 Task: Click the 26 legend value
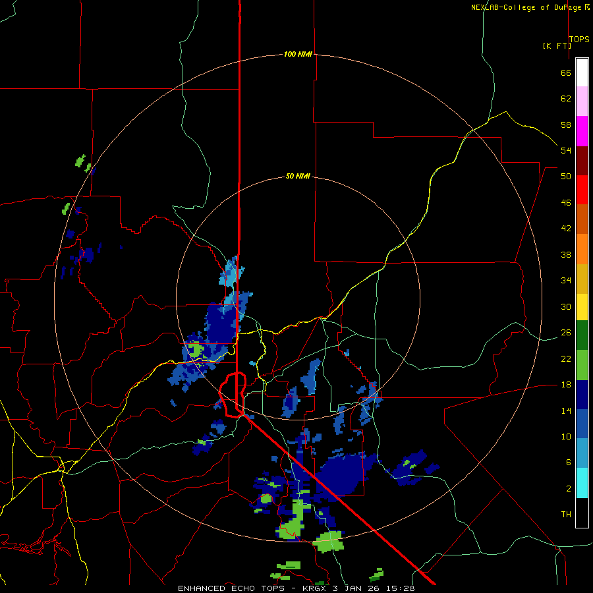[566, 333]
